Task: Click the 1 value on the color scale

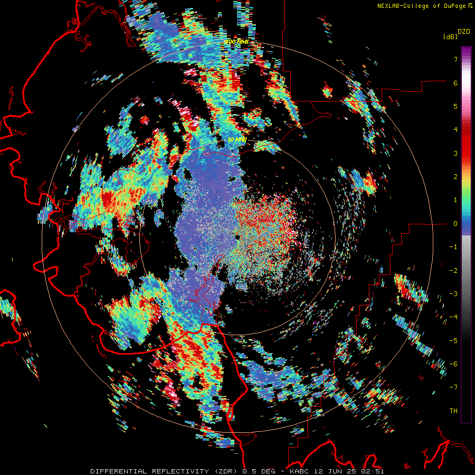Action: click(455, 200)
